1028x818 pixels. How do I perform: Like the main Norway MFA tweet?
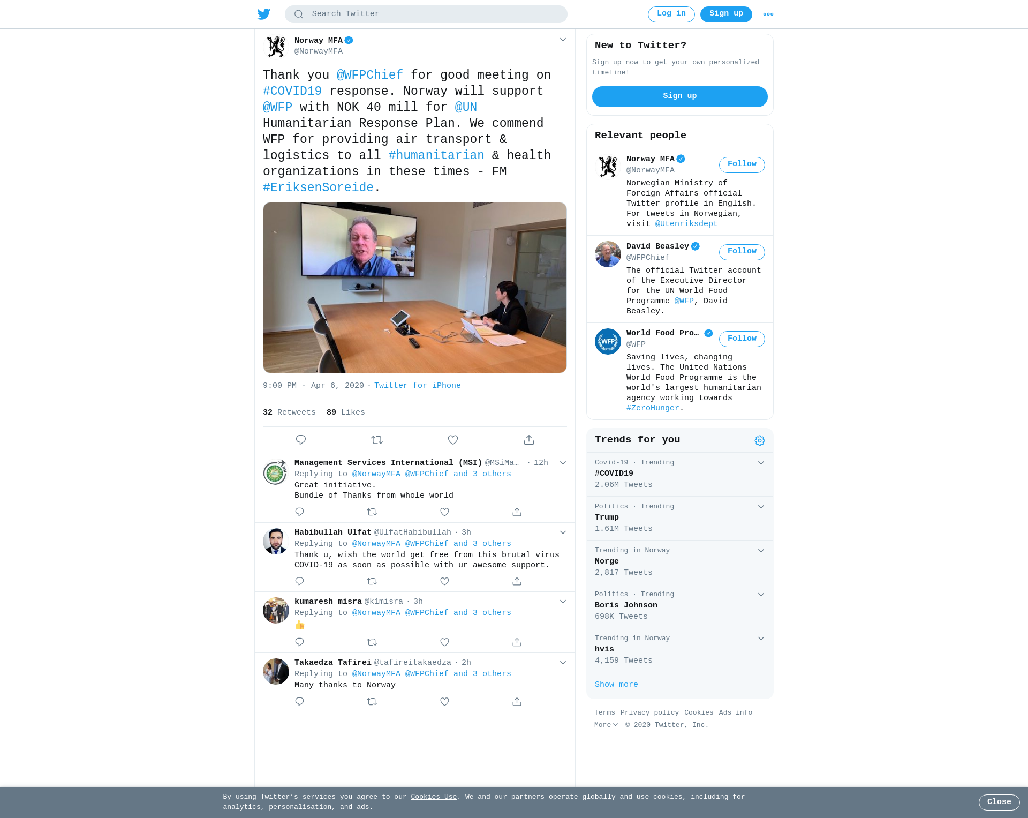point(453,440)
